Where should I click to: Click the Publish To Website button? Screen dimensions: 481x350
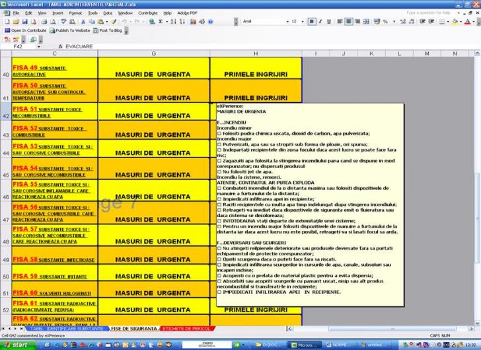coord(70,30)
